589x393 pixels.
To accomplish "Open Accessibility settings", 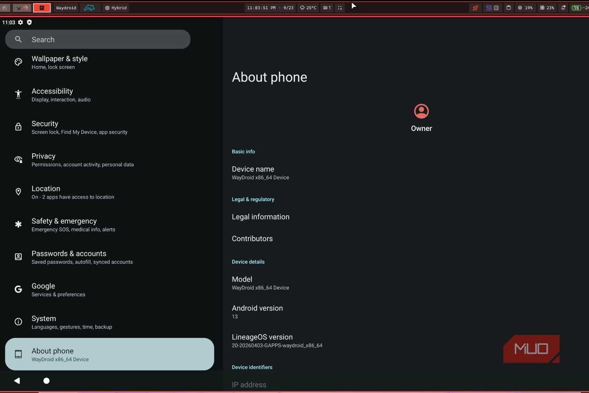I will [110, 95].
